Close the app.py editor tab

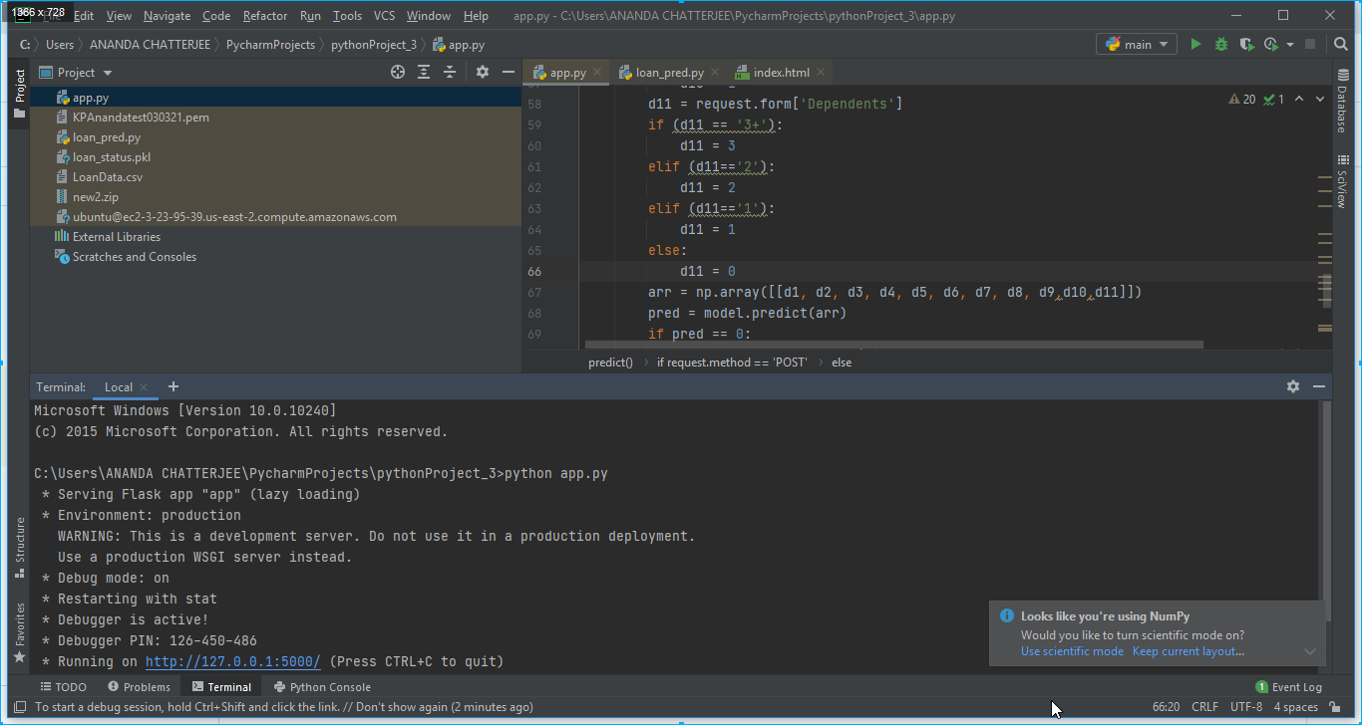[x=597, y=73]
